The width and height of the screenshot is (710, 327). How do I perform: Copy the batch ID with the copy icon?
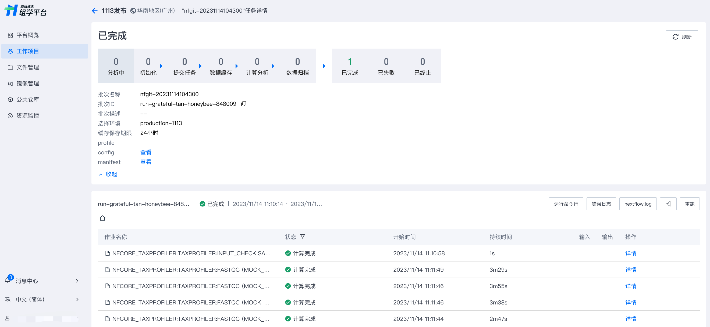[243, 104]
